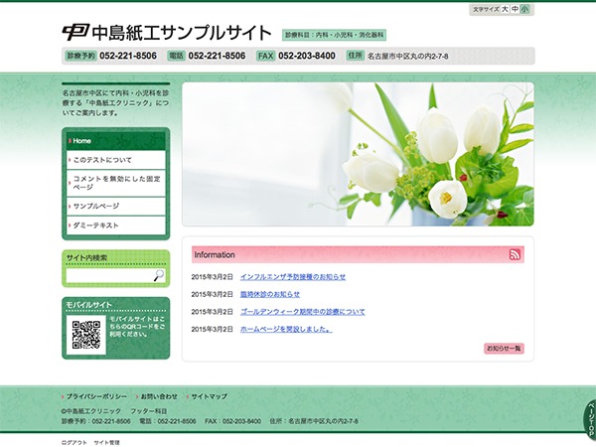Screen dimensions: 596x447
Task: Click the 診療予約 phone number 052-221-8506
Action: pos(128,56)
